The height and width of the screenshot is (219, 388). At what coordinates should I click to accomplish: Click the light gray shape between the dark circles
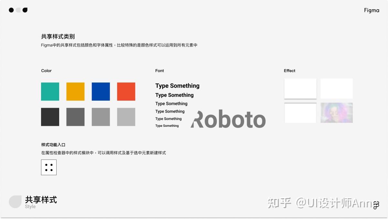tap(18, 10)
